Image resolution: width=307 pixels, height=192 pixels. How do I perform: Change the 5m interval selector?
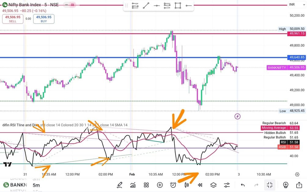coord(36,185)
